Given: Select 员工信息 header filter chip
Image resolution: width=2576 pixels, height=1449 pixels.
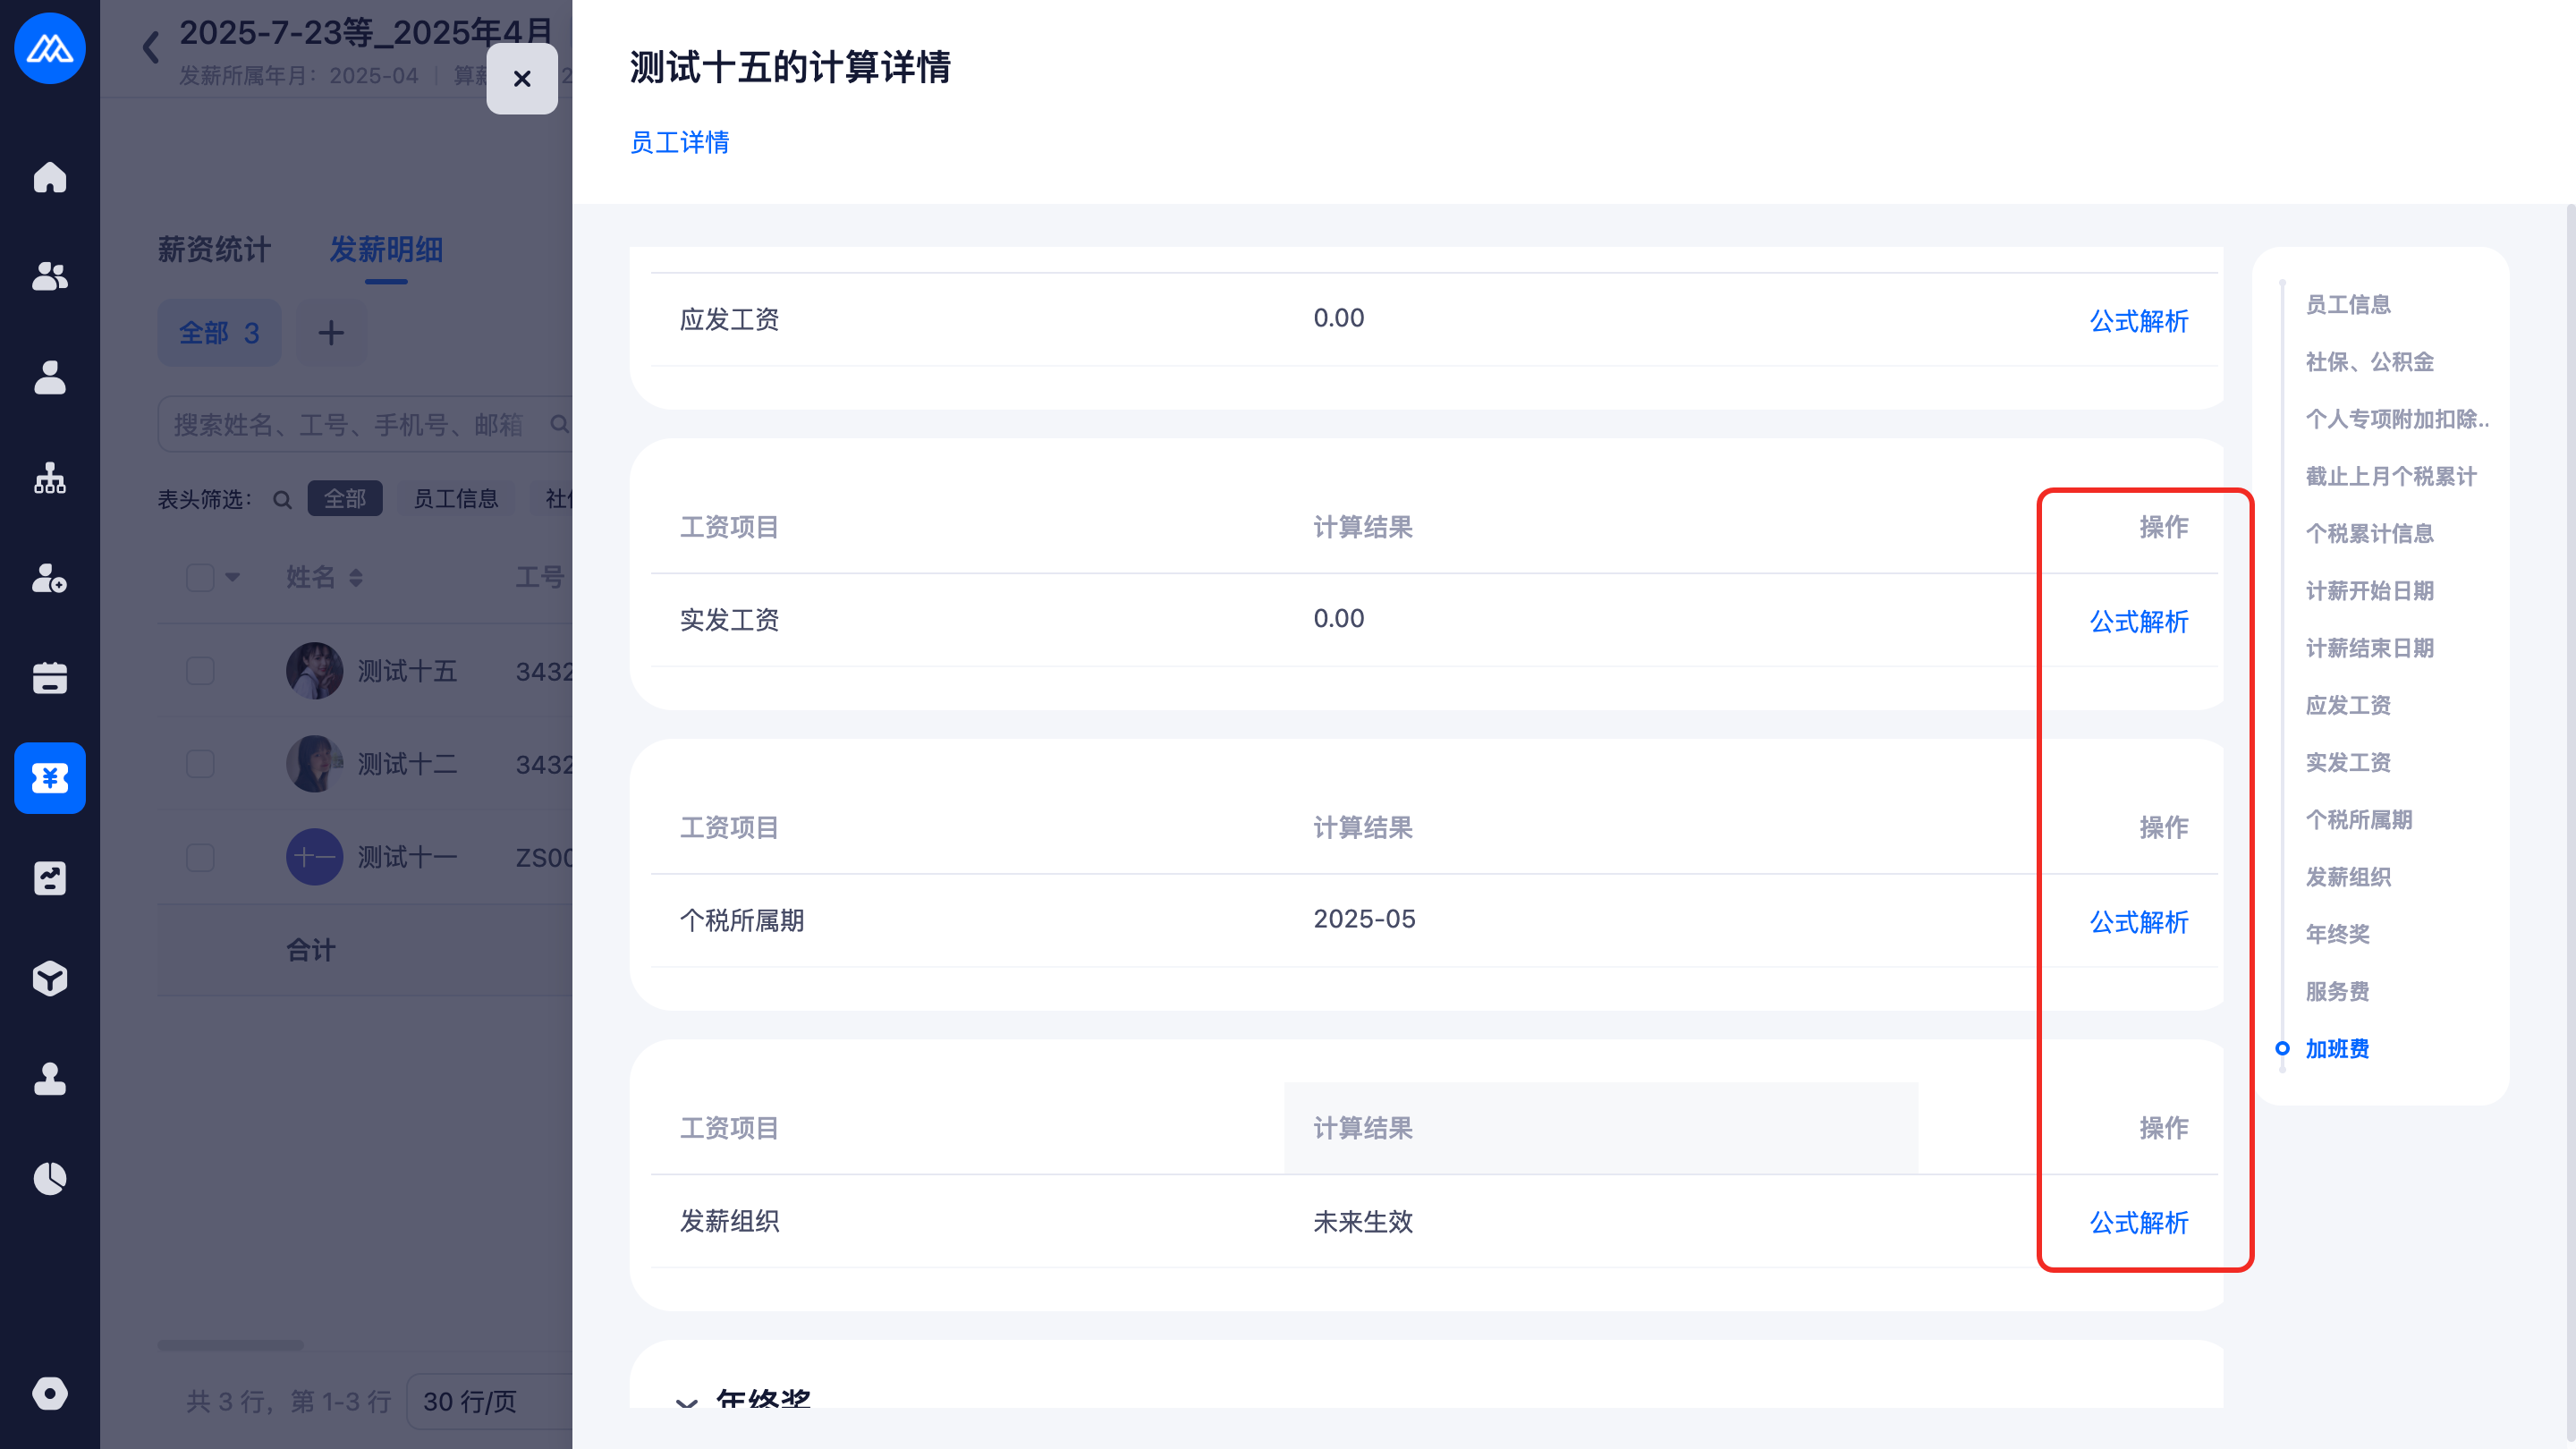Looking at the screenshot, I should pos(456,498).
